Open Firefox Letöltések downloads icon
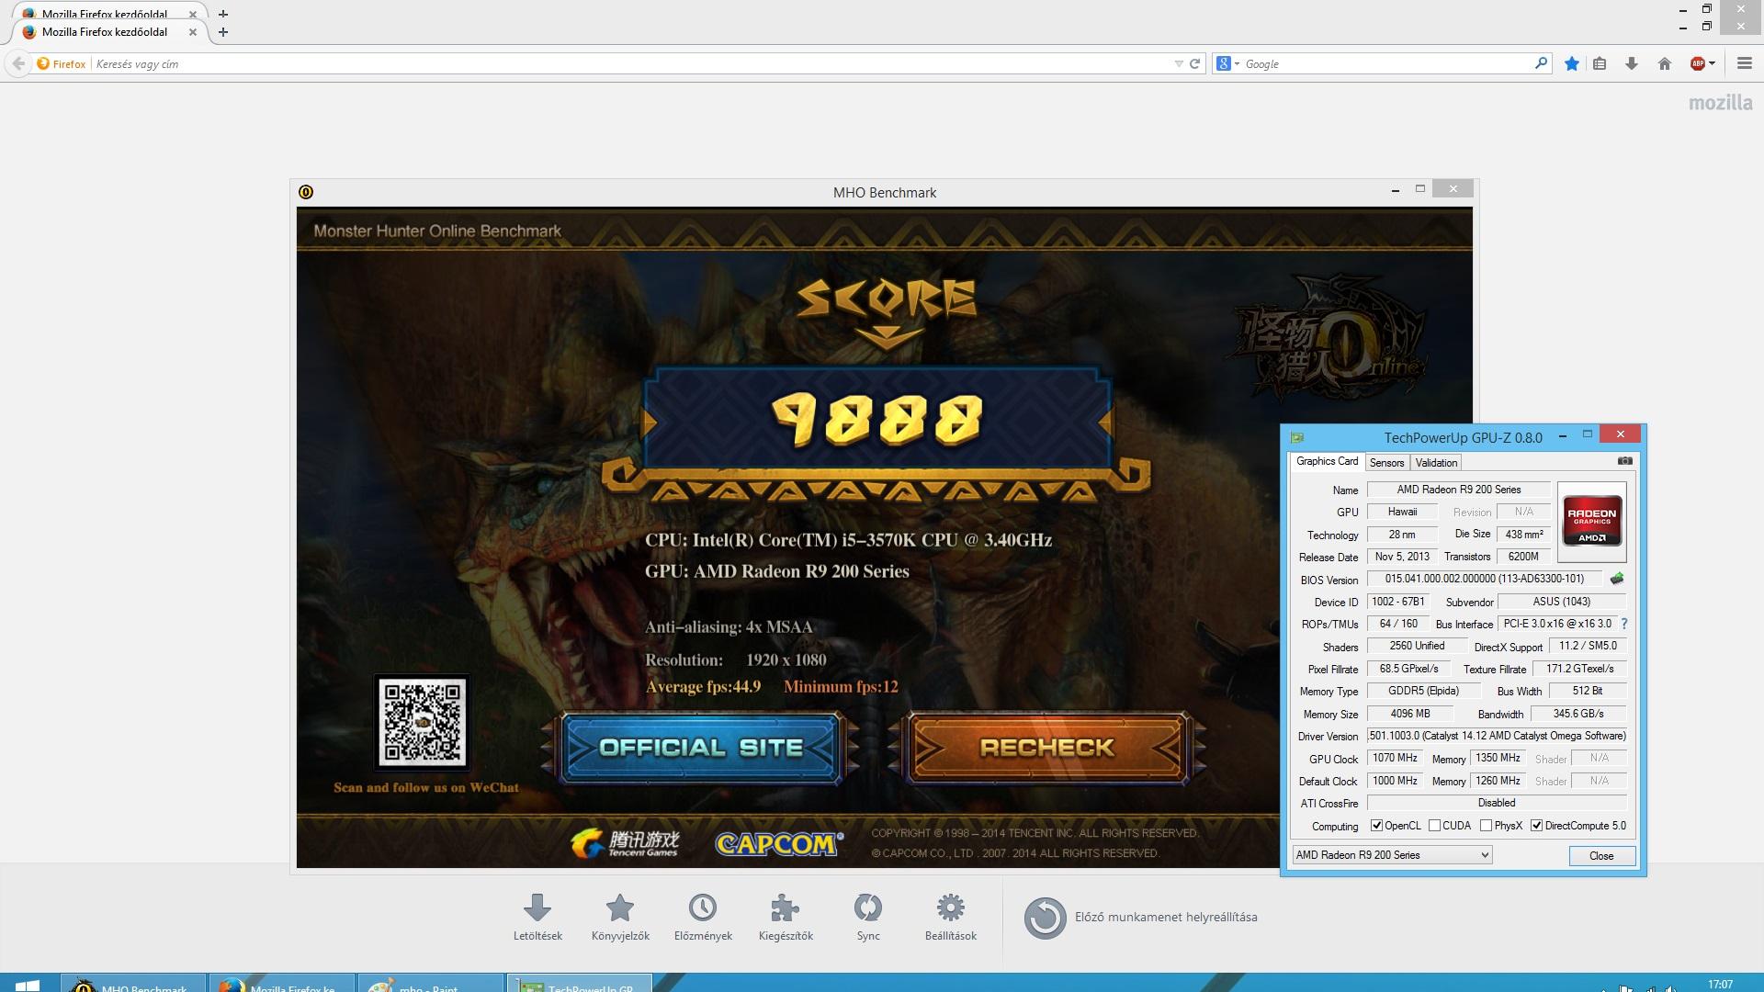Image resolution: width=1764 pixels, height=992 pixels. 537,908
